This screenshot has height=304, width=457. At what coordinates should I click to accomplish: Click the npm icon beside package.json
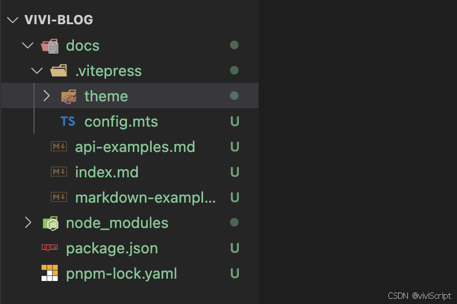(50, 248)
